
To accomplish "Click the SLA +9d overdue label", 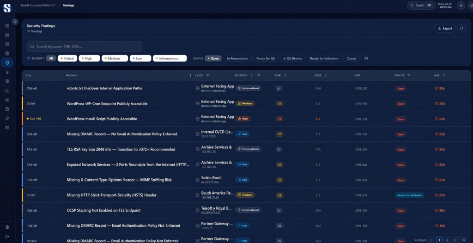I will click(34, 119).
